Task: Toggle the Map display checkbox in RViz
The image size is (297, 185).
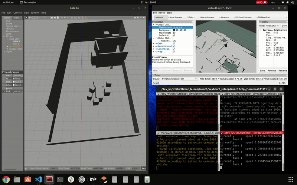Action: pos(174,51)
